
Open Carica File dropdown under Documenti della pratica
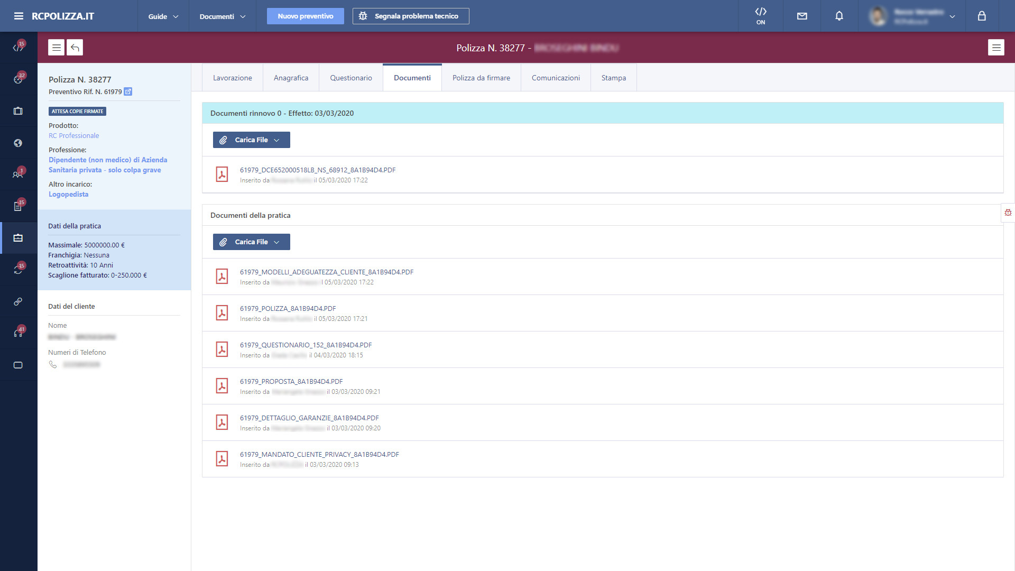tap(252, 242)
